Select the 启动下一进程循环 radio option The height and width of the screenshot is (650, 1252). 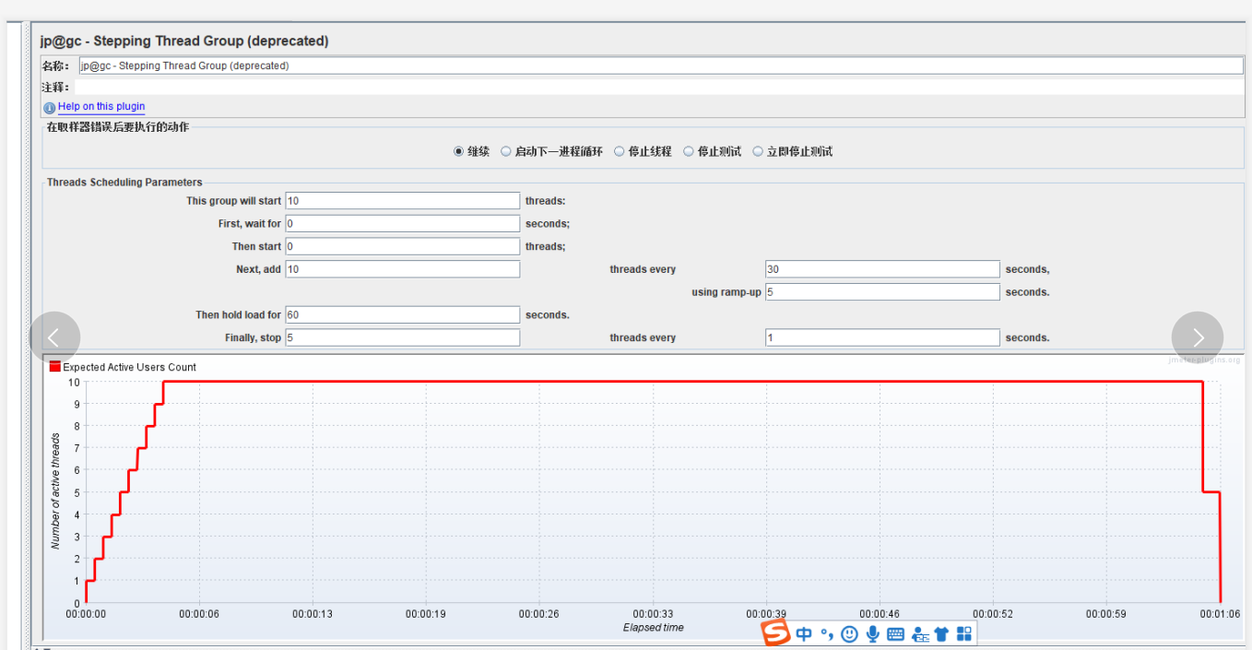coord(506,152)
